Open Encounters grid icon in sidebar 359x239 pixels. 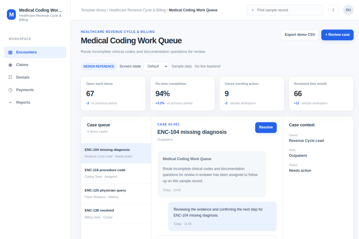point(10,52)
